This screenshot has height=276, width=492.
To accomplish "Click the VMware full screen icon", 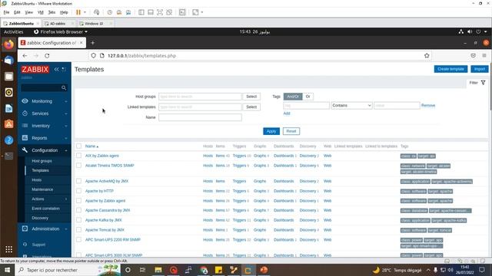I will pyautogui.click(x=160, y=12).
